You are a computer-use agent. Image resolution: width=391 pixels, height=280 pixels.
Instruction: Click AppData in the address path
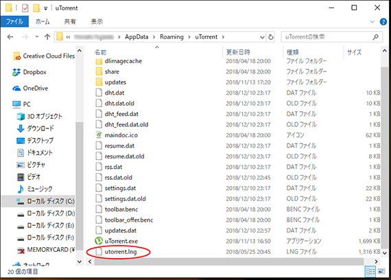pyautogui.click(x=137, y=37)
